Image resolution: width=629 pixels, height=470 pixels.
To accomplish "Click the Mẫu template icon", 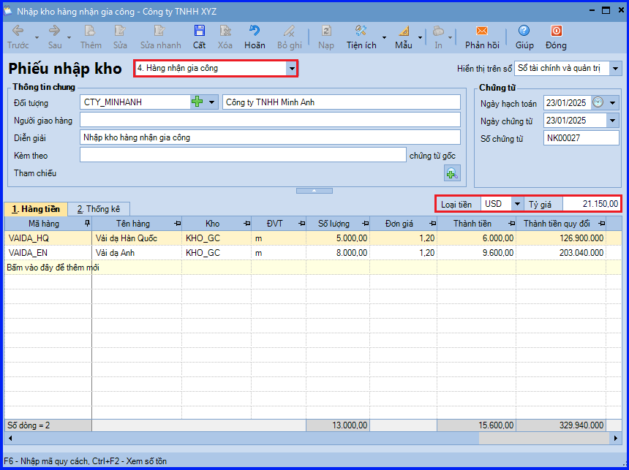I will (x=404, y=31).
